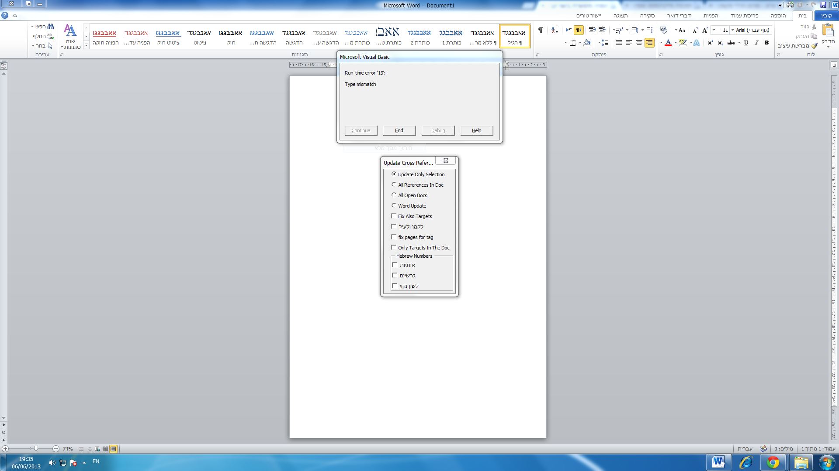Click the italic formatting icon
This screenshot has width=839, height=471.
click(756, 43)
